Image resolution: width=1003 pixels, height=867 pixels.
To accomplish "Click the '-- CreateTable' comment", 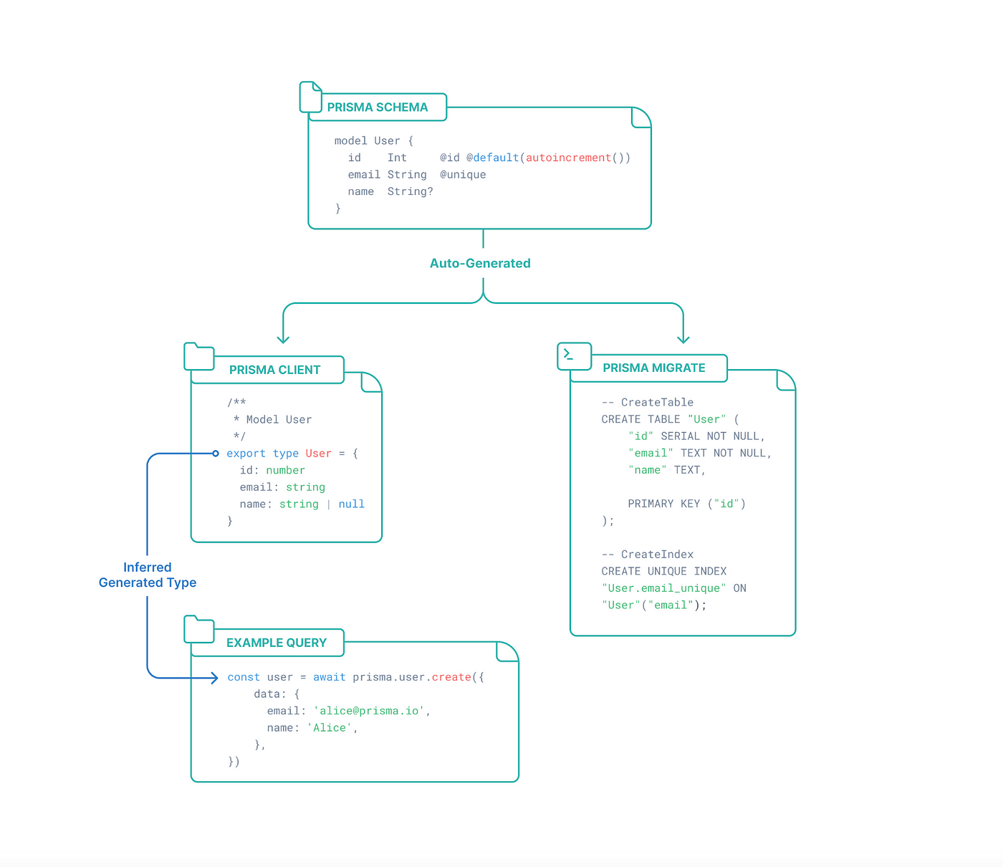I will [x=648, y=403].
